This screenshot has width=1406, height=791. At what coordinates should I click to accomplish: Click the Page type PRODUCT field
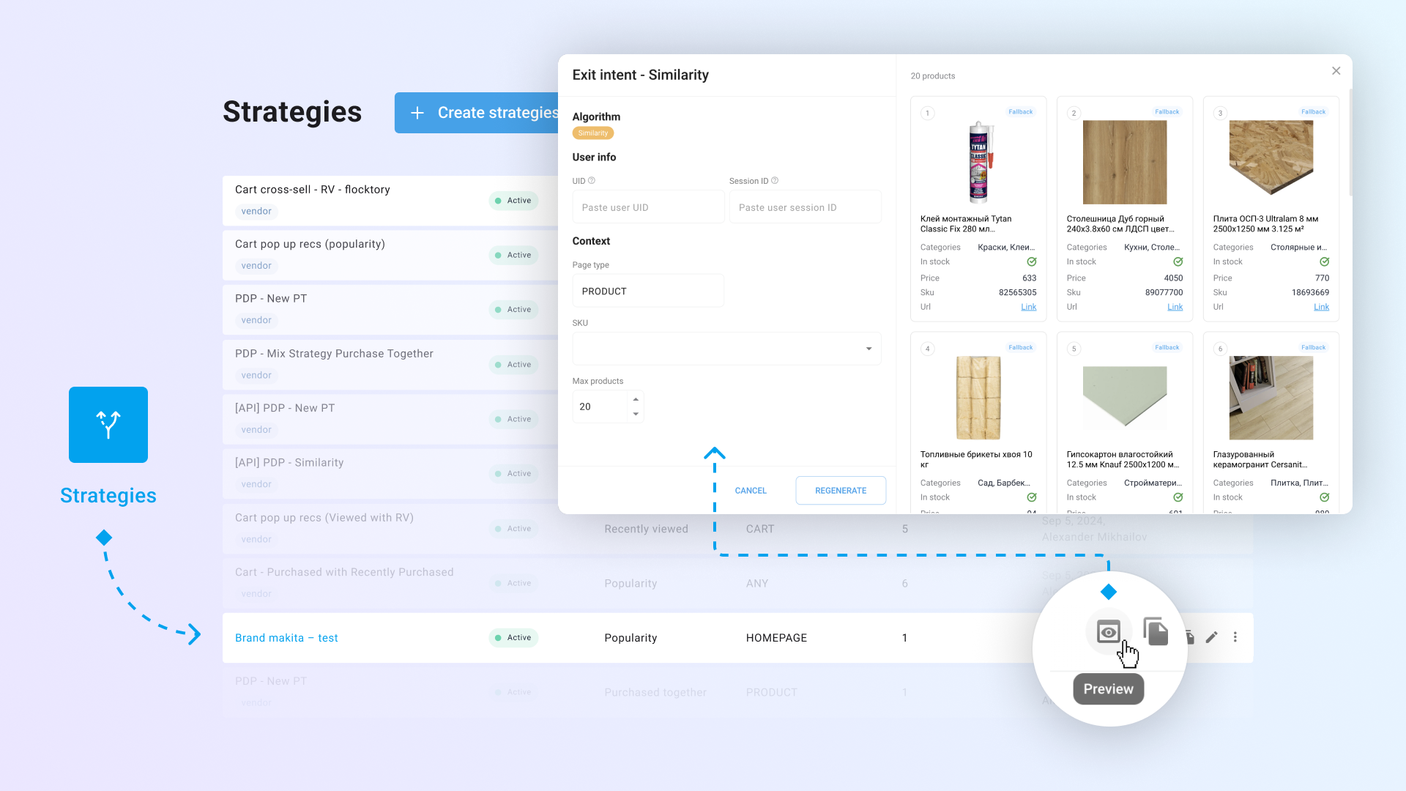coord(647,291)
